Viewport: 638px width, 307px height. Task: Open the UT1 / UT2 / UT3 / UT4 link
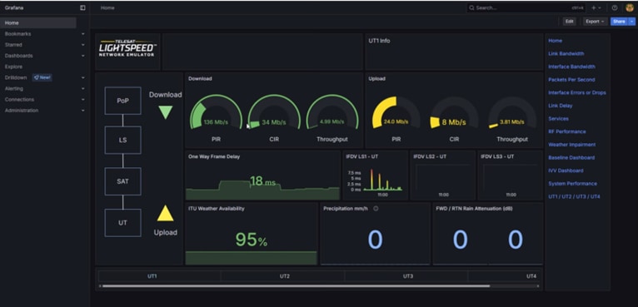pyautogui.click(x=574, y=197)
